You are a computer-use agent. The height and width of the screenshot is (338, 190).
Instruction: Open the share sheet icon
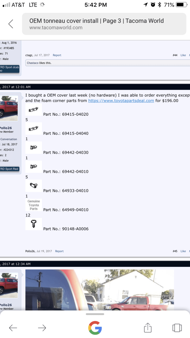click(x=148, y=327)
